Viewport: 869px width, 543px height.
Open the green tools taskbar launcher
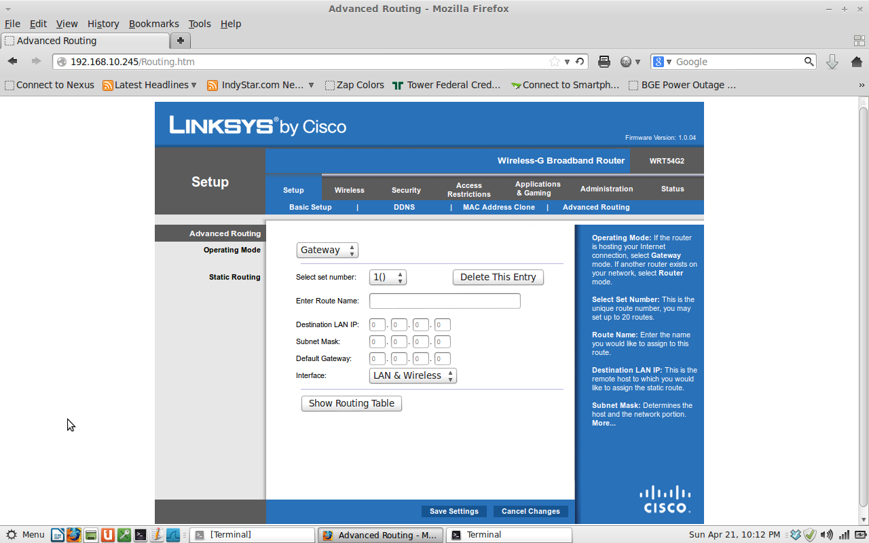(124, 535)
